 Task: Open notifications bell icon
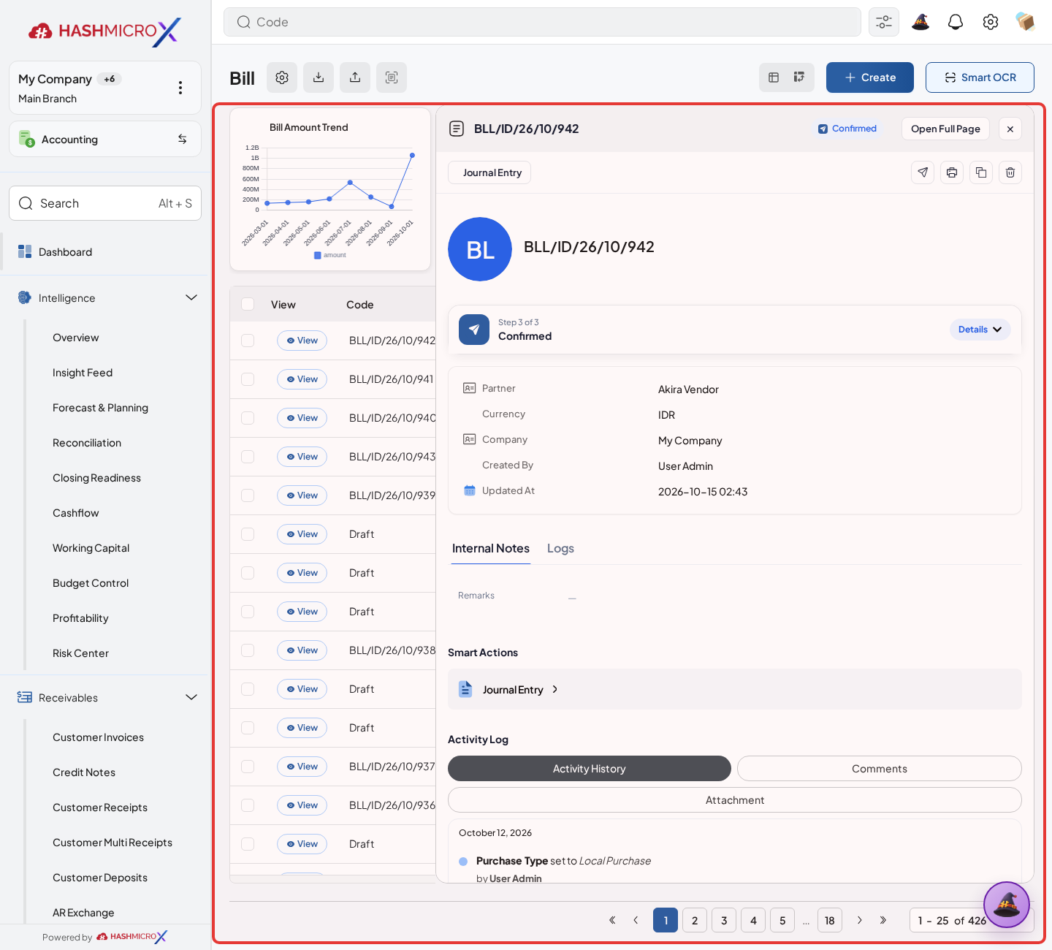point(956,22)
